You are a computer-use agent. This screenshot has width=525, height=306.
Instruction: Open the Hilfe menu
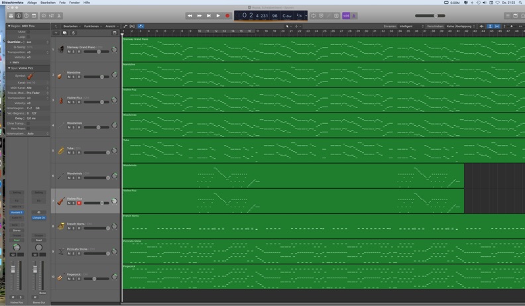tap(87, 3)
